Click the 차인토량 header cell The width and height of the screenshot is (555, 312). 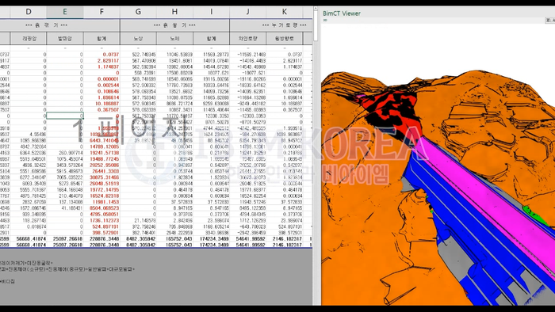247,39
